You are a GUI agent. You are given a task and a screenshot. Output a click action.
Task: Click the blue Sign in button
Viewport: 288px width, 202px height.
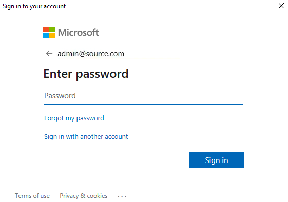[x=217, y=160]
